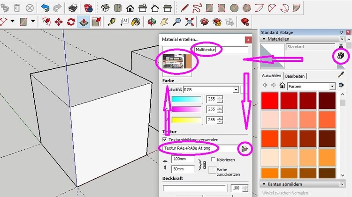Select the Freehand drawing tool
Screen dimensions: 352x197
[197, 8]
